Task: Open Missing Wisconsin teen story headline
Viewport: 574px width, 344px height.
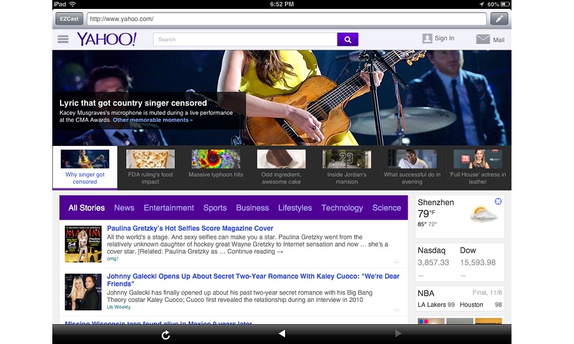Action: (x=158, y=323)
